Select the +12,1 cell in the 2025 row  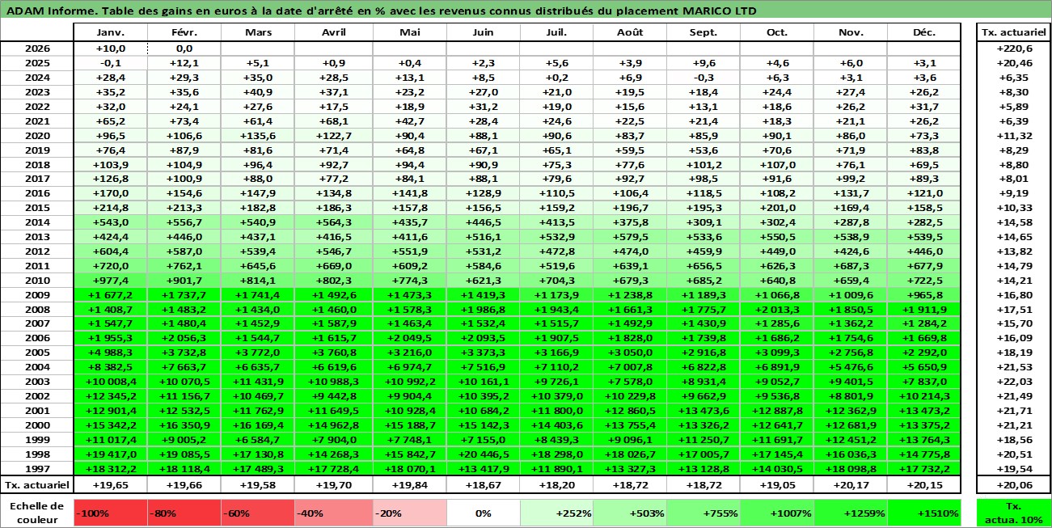pyautogui.click(x=184, y=63)
